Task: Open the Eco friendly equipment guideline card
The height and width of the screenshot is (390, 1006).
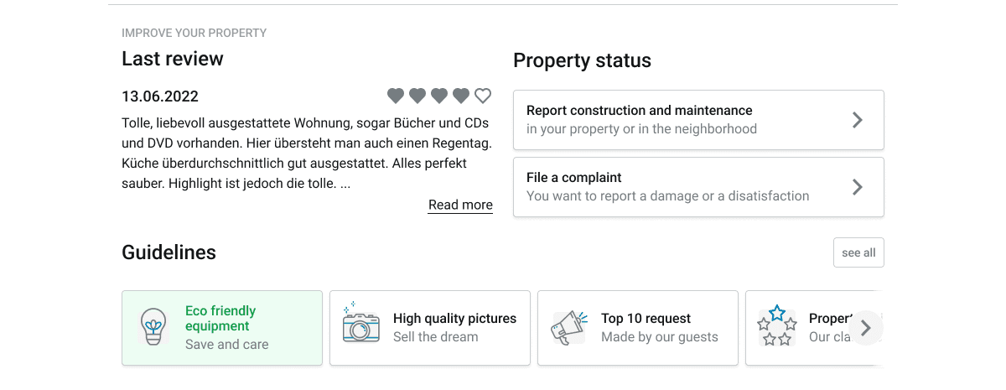Action: click(x=222, y=328)
